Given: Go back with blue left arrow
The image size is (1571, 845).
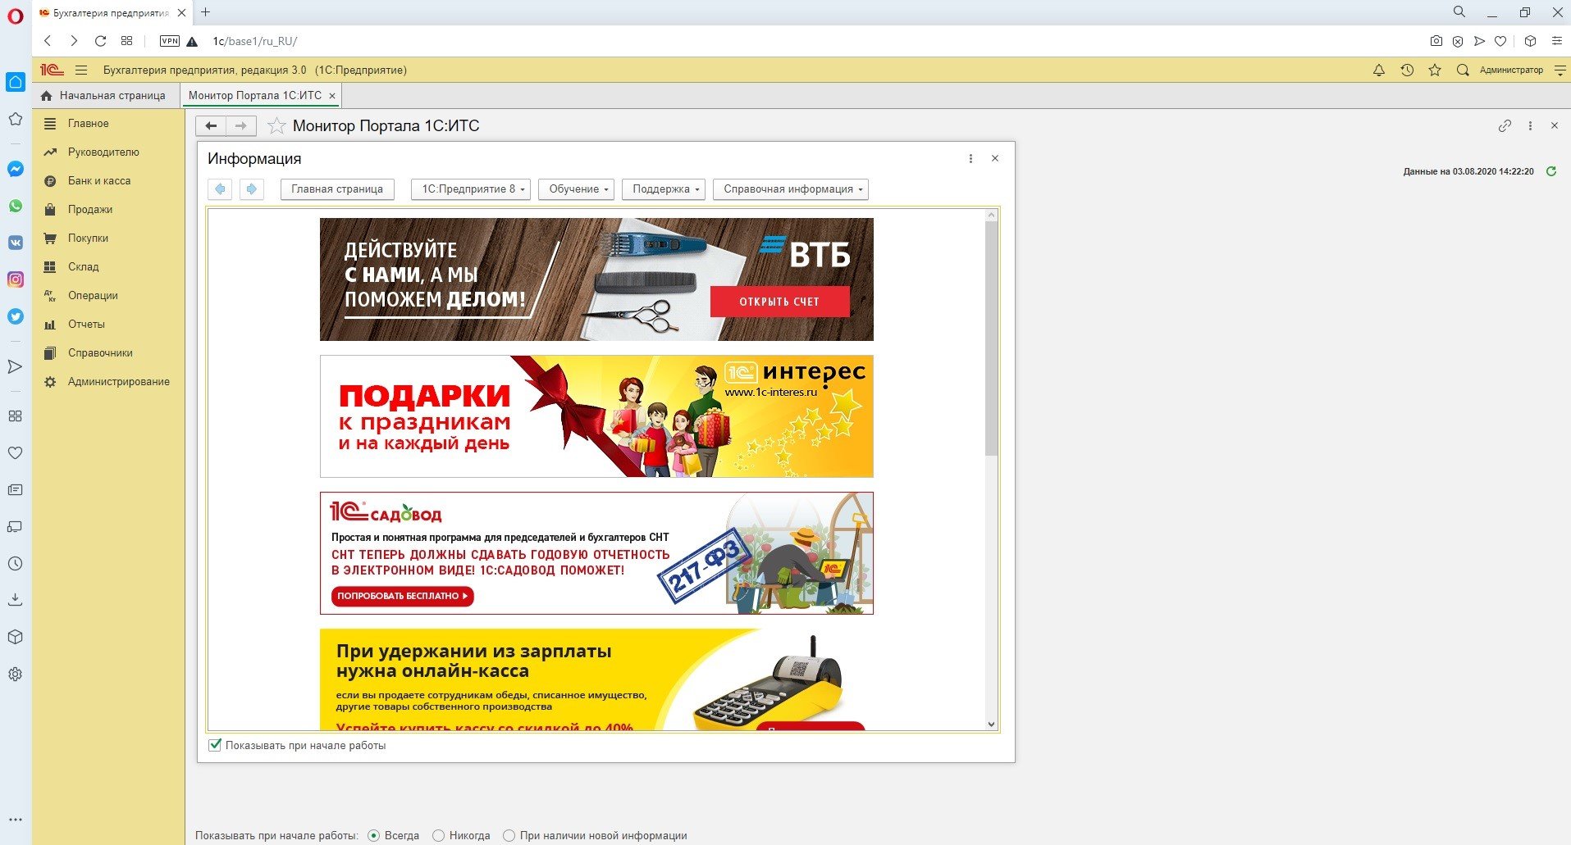Looking at the screenshot, I should tap(220, 189).
